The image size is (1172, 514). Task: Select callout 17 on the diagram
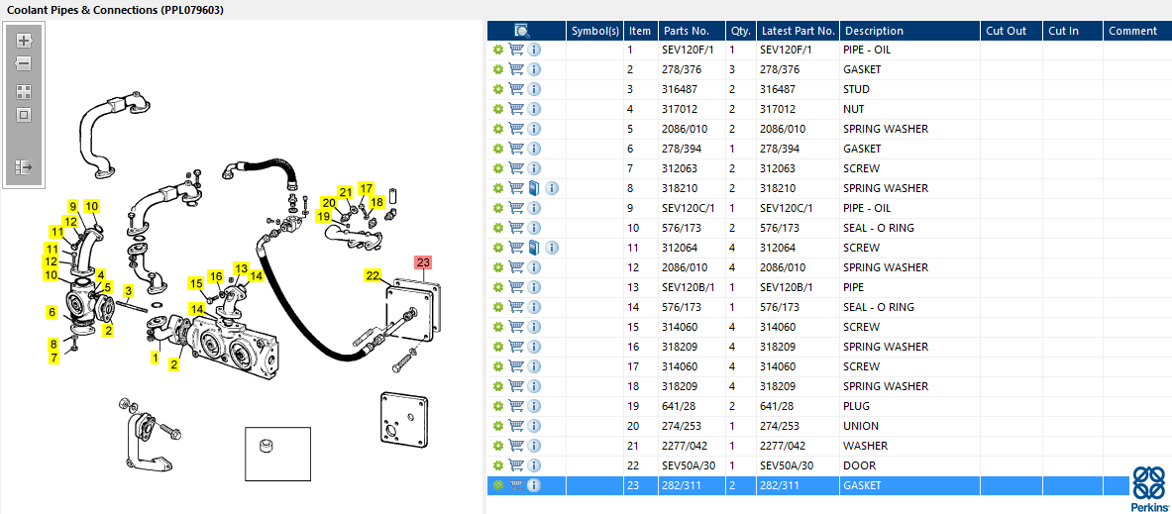tap(366, 187)
